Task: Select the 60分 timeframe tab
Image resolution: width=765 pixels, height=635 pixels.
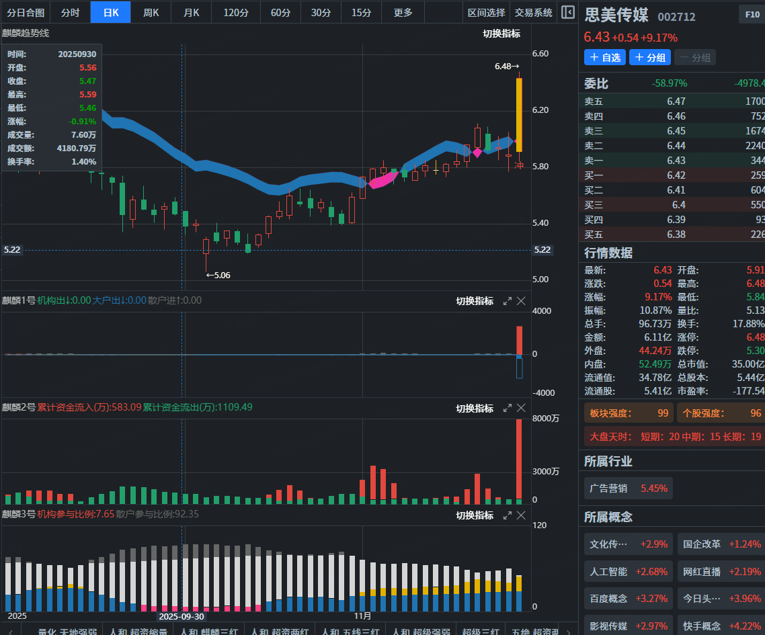Action: 280,13
